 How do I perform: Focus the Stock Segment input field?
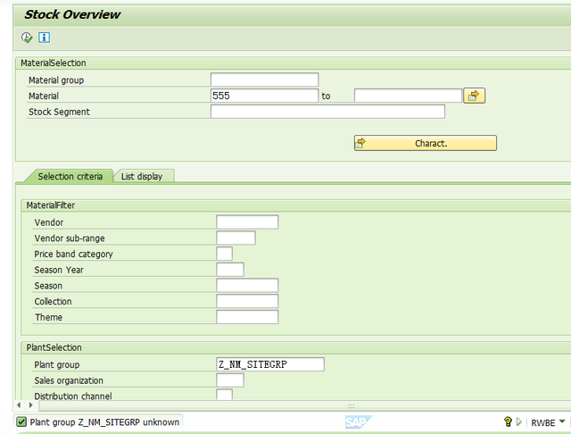[x=327, y=112]
